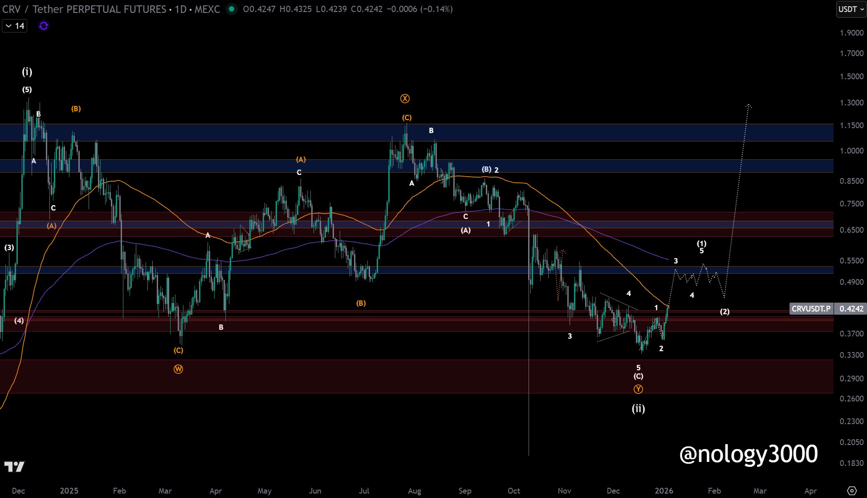This screenshot has width=867, height=498.
Task: Click the purple refresh indicator icon
Action: point(44,26)
